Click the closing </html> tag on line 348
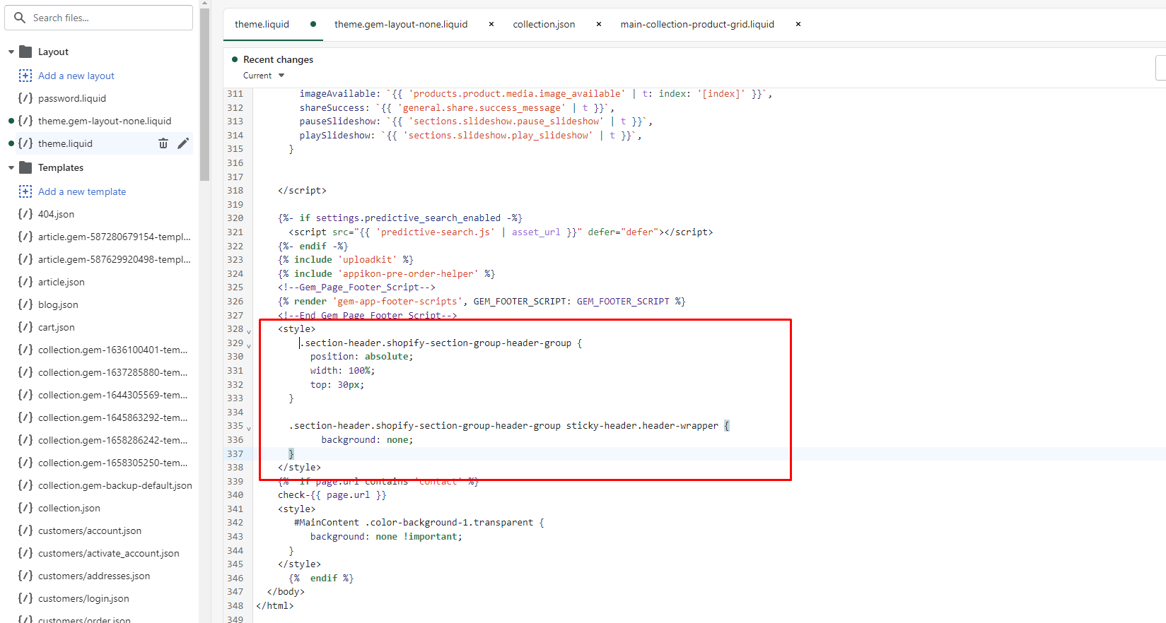 pyautogui.click(x=275, y=605)
